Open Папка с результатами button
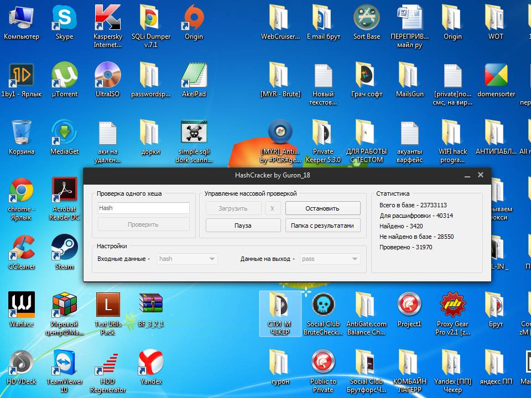The height and width of the screenshot is (398, 531). pyautogui.click(x=322, y=226)
